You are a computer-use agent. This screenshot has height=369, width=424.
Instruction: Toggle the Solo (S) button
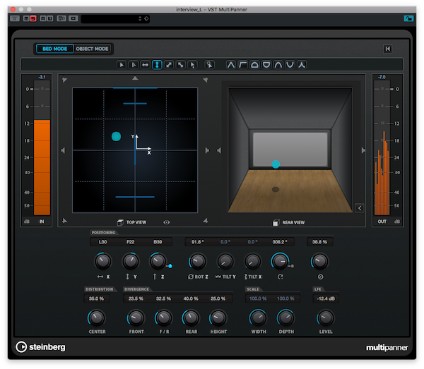coord(33,18)
